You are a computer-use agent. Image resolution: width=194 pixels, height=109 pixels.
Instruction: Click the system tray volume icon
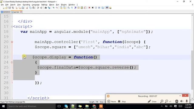(171, 106)
